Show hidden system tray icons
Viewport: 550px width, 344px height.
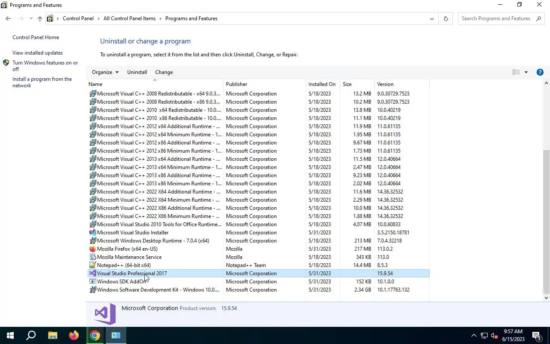point(474,335)
